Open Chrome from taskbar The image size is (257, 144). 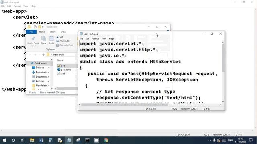[x=106, y=140]
